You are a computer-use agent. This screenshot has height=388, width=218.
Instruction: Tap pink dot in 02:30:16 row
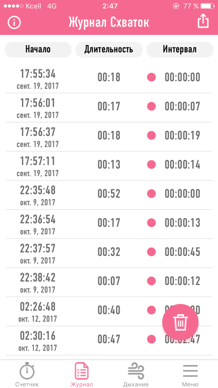(x=151, y=339)
